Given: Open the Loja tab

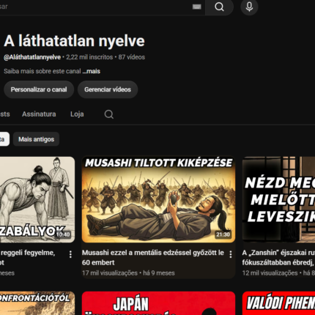Looking at the screenshot, I should (77, 114).
